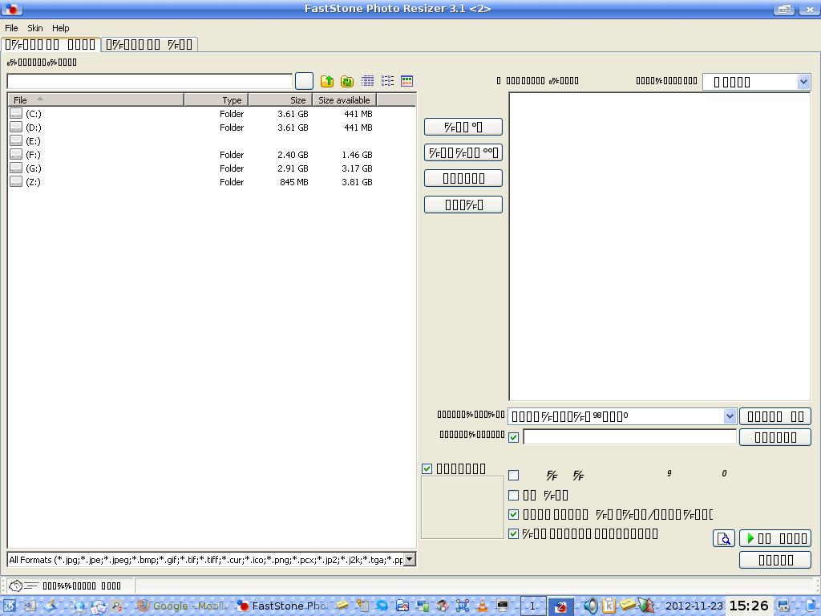The image size is (821, 616).
Task: Toggle the preview checkbox above thumbnail box
Action: (427, 468)
